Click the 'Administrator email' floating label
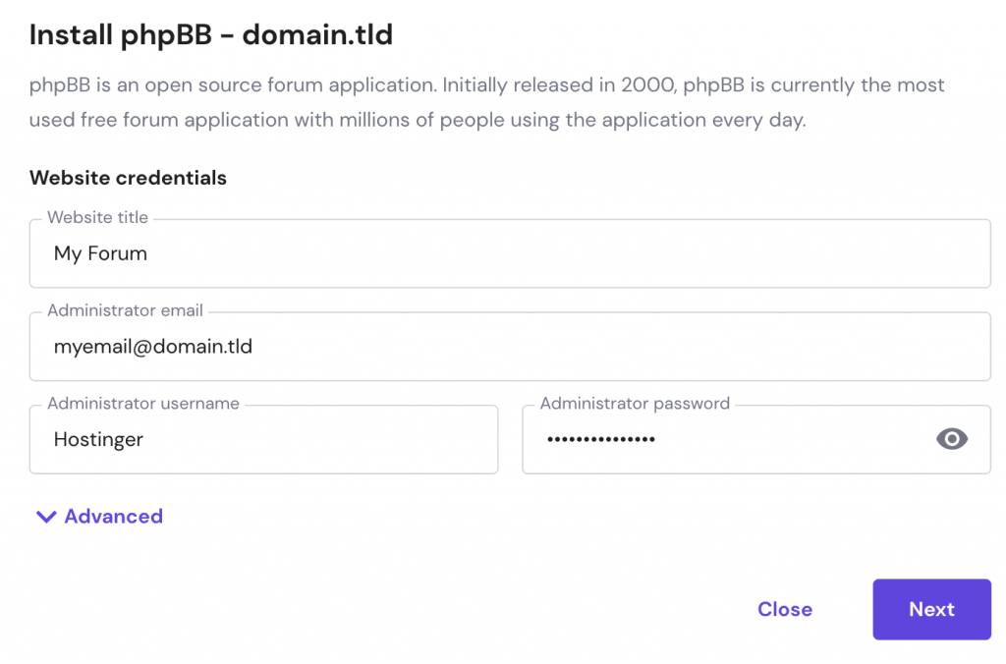1006x664 pixels. tap(125, 310)
